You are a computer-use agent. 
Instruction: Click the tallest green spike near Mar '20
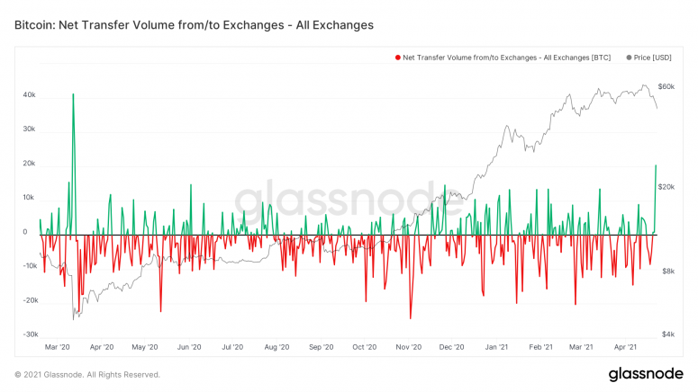[x=73, y=95]
